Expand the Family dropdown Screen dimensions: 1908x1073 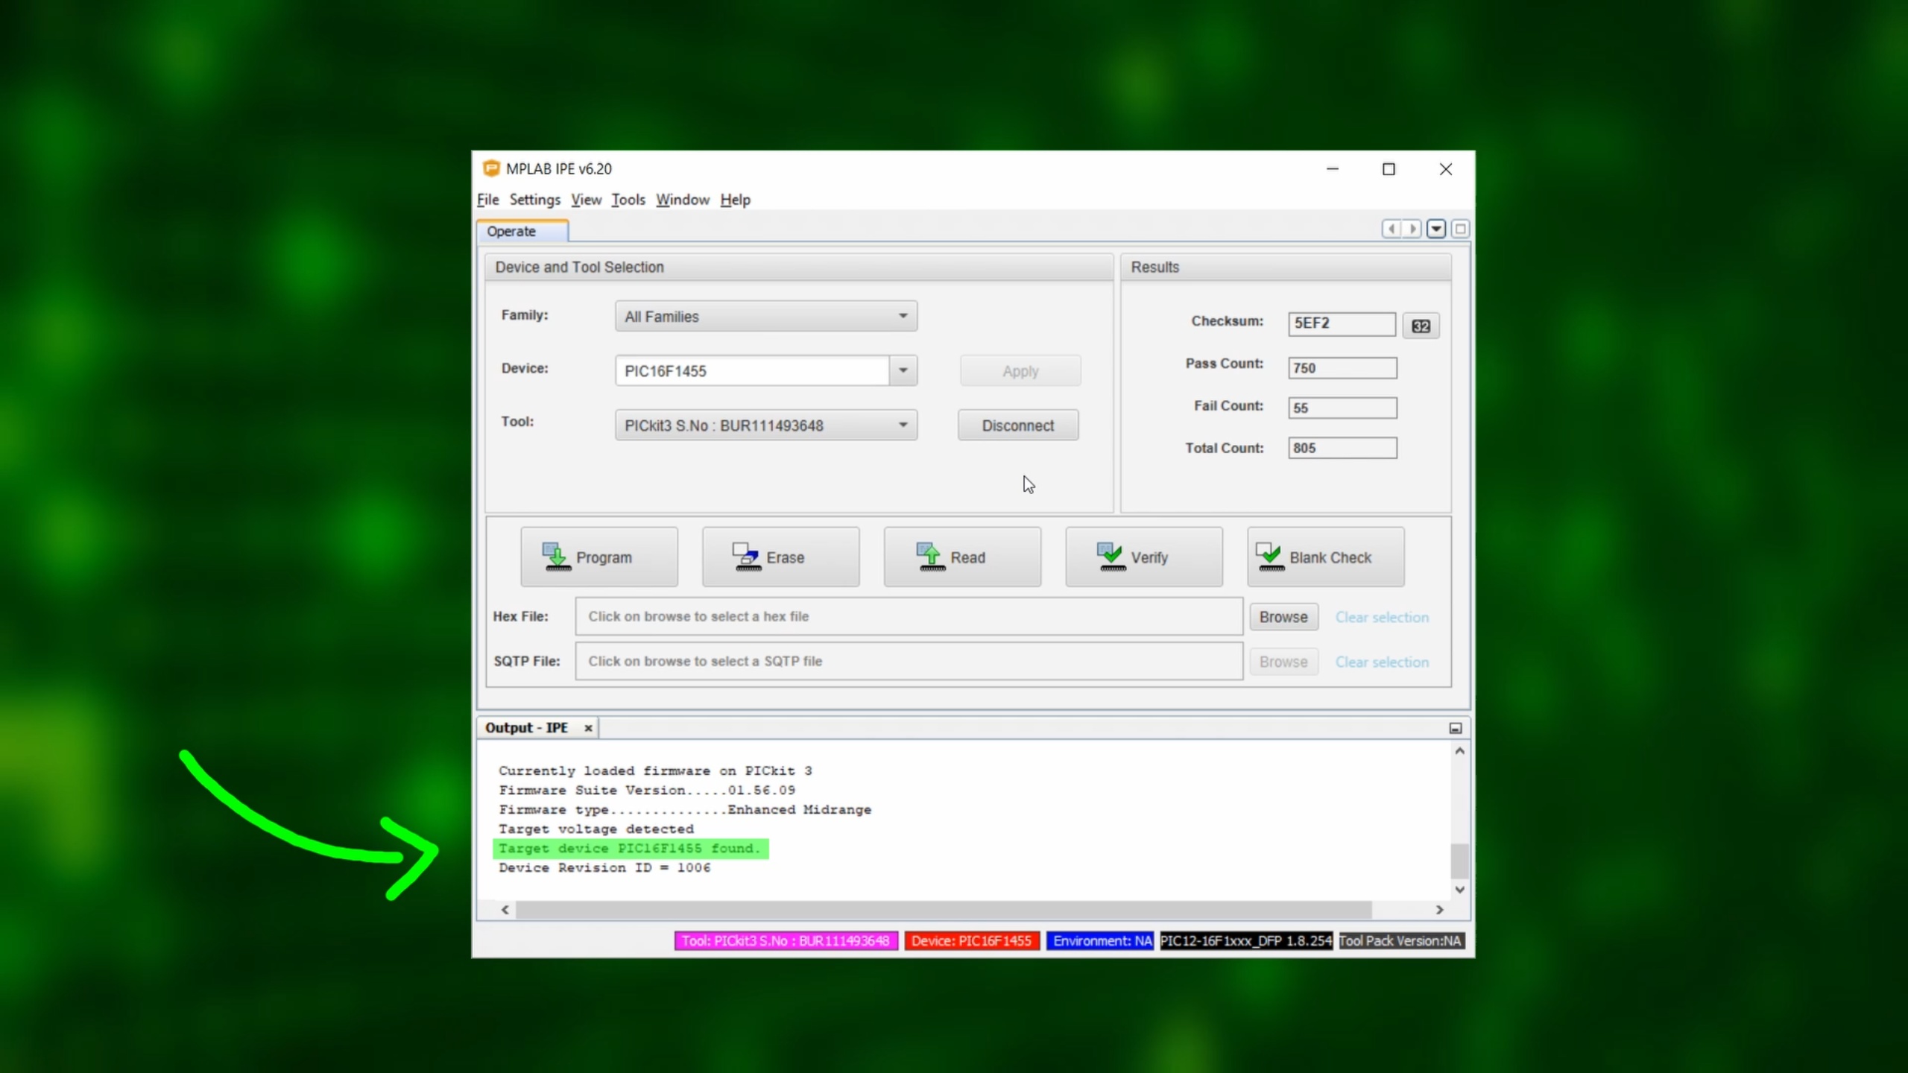tap(903, 316)
